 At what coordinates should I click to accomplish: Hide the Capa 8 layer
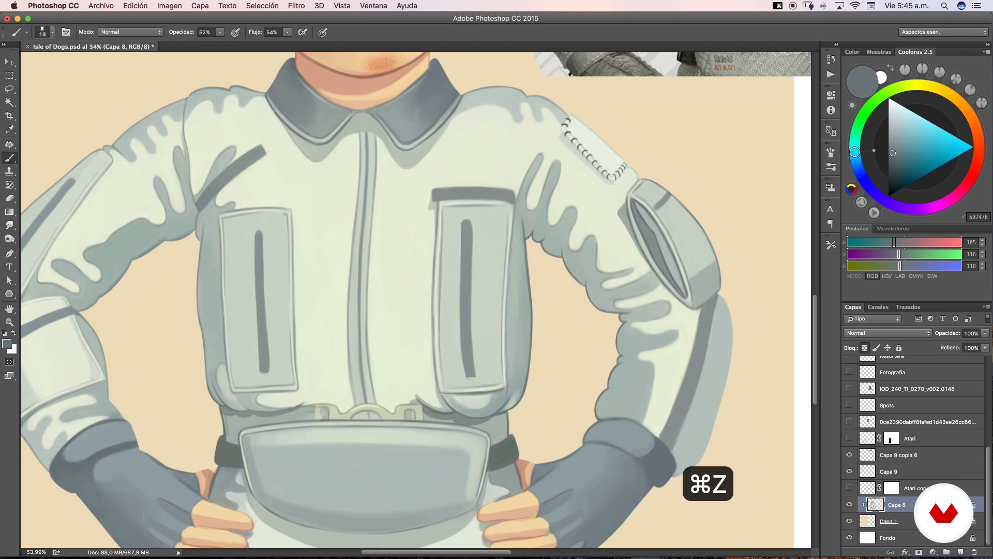[x=849, y=505]
